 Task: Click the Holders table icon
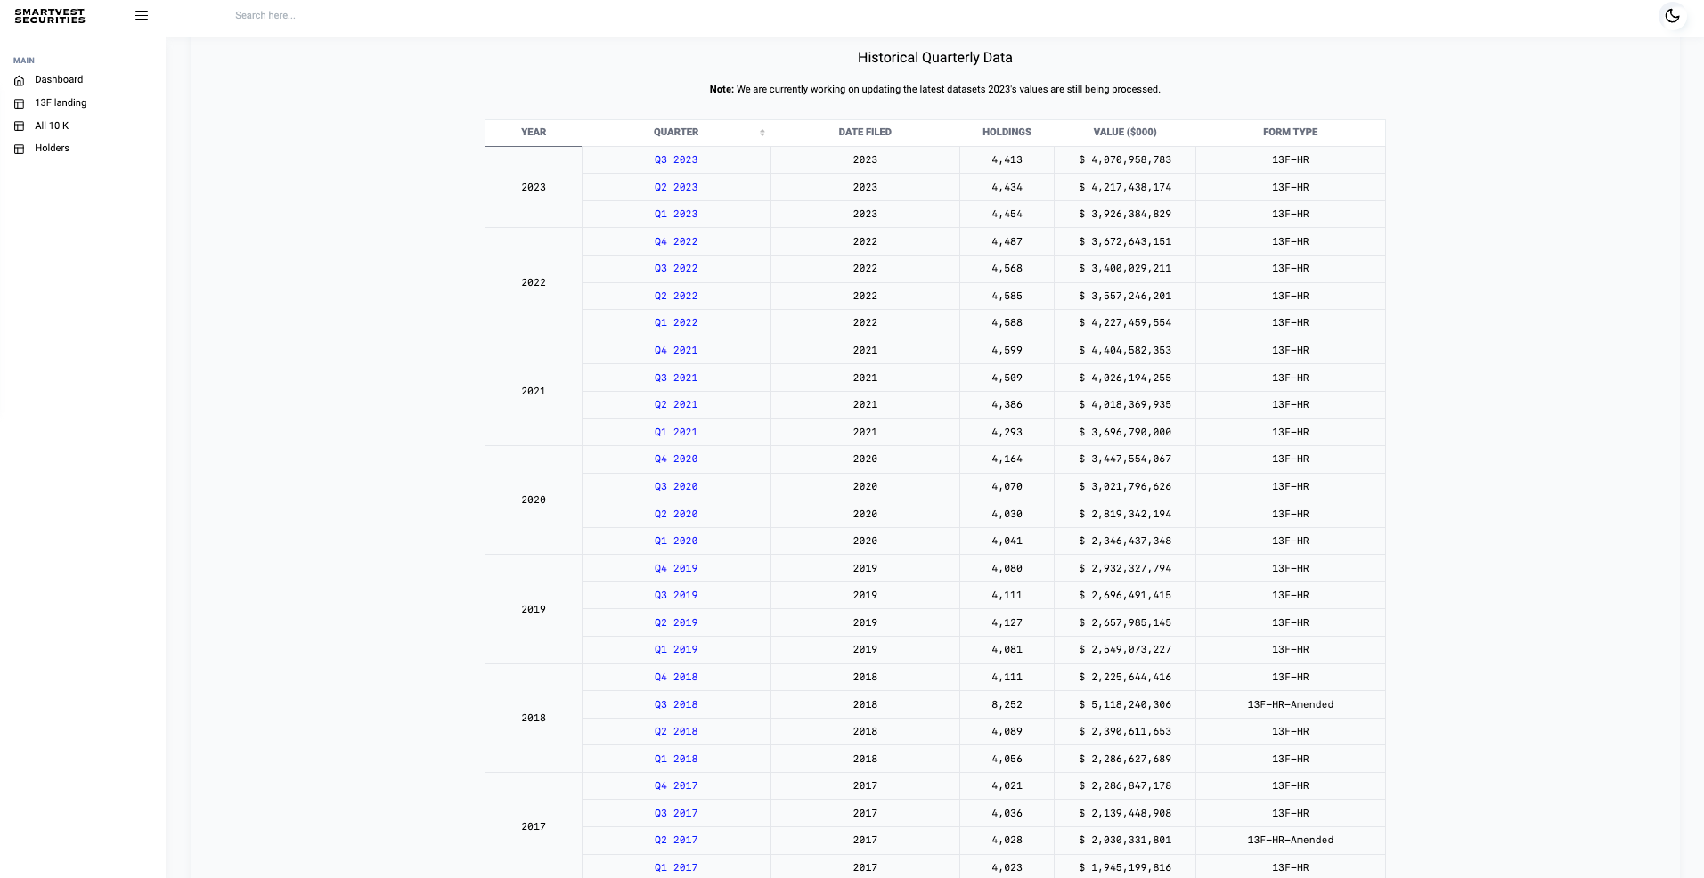click(x=19, y=149)
